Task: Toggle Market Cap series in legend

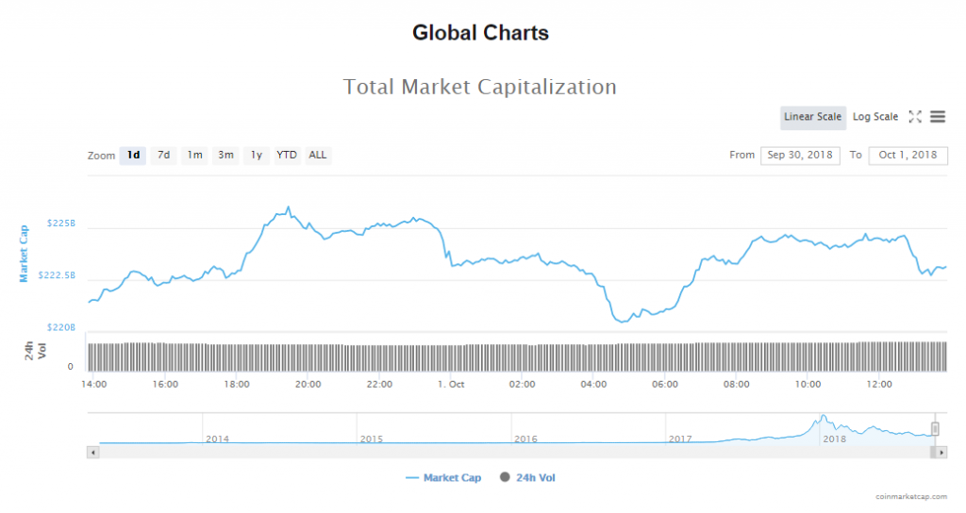Action: click(443, 478)
